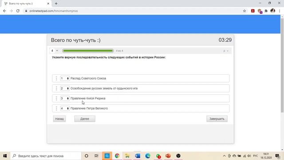Image resolution: width=284 pixels, height=160 pixels.
Task: Open the clock showing 18.12.2020
Action: tap(266, 156)
